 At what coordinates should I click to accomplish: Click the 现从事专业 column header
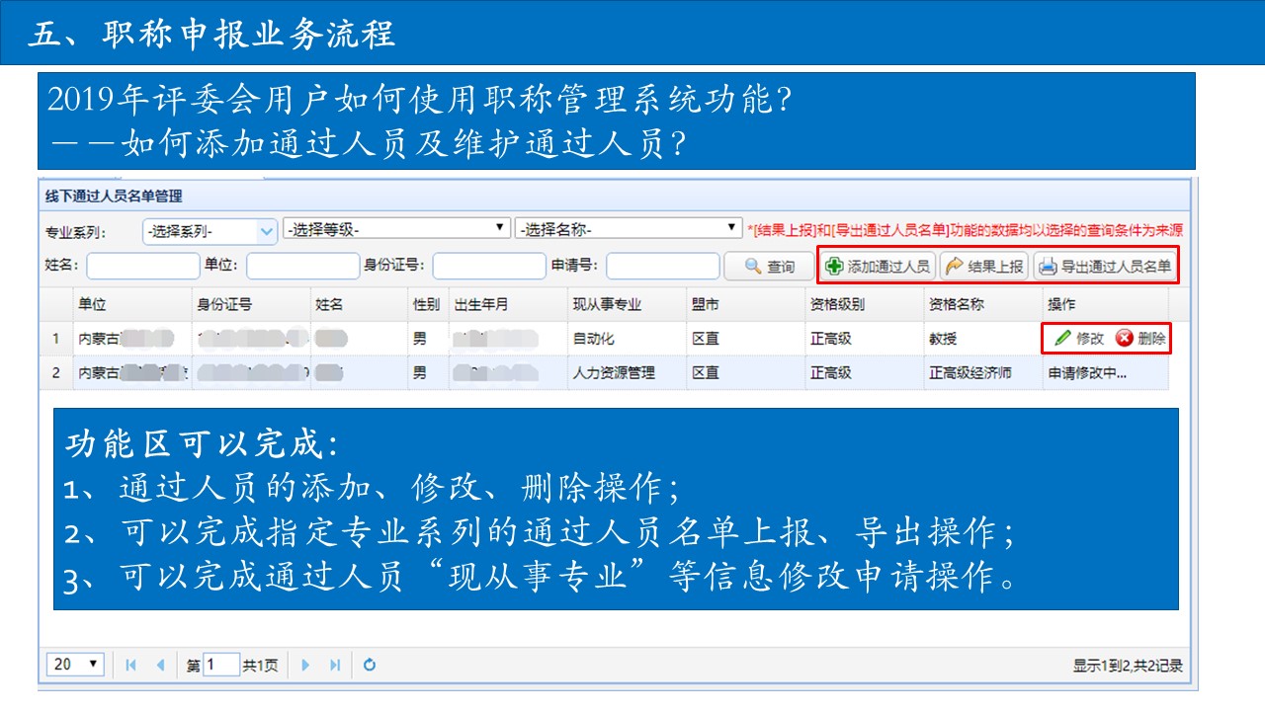(x=606, y=304)
